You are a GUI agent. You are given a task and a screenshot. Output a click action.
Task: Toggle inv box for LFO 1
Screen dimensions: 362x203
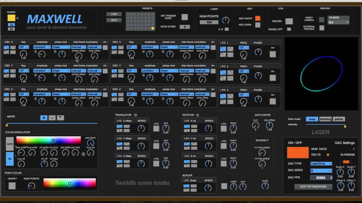(x=273, y=54)
